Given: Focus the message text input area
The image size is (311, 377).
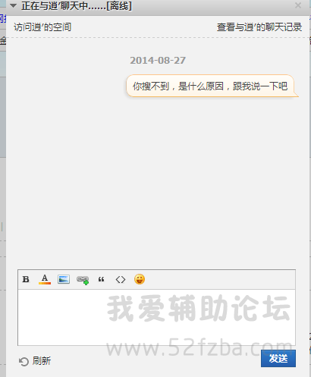Looking at the screenshot, I should click(x=156, y=317).
